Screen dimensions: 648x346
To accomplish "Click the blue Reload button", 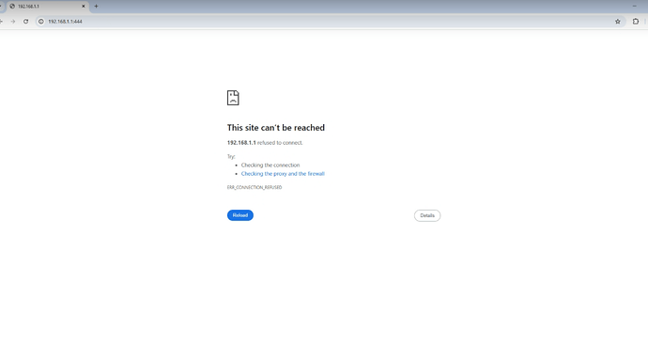I will pyautogui.click(x=240, y=215).
